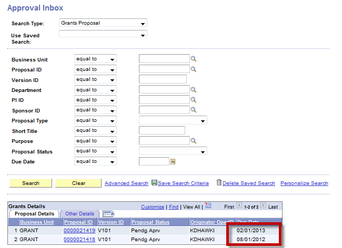The height and width of the screenshot is (248, 342).
Task: Open Use Saved Search dropdown
Action: (103, 34)
